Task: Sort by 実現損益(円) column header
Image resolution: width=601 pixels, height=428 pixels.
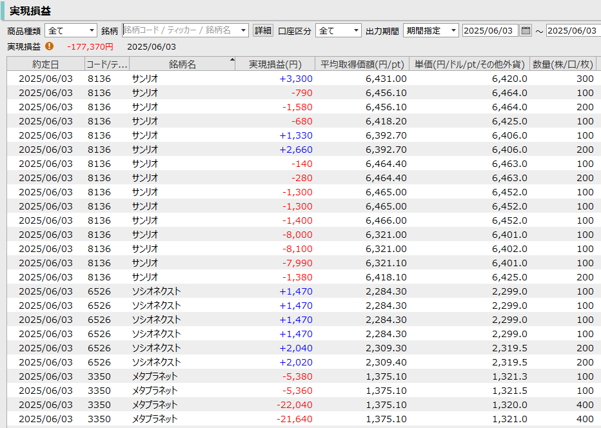Action: (275, 64)
